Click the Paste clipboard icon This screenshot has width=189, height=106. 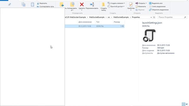[x=32, y=5]
